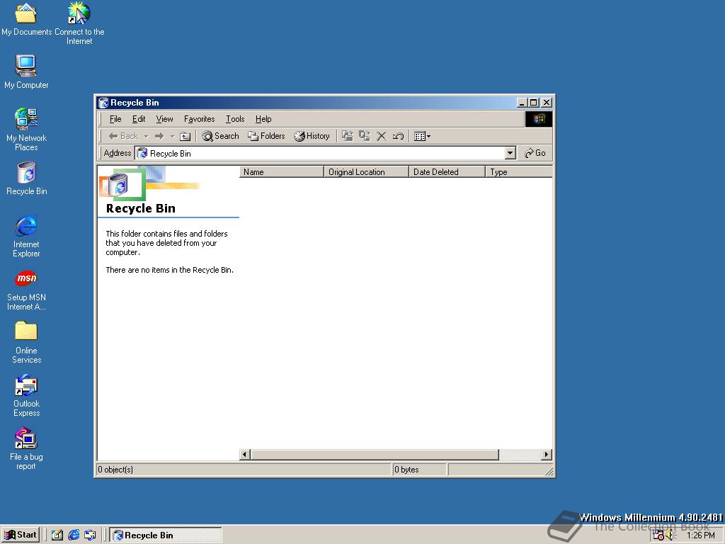Sort by Name column header
725x544 pixels.
click(x=281, y=171)
